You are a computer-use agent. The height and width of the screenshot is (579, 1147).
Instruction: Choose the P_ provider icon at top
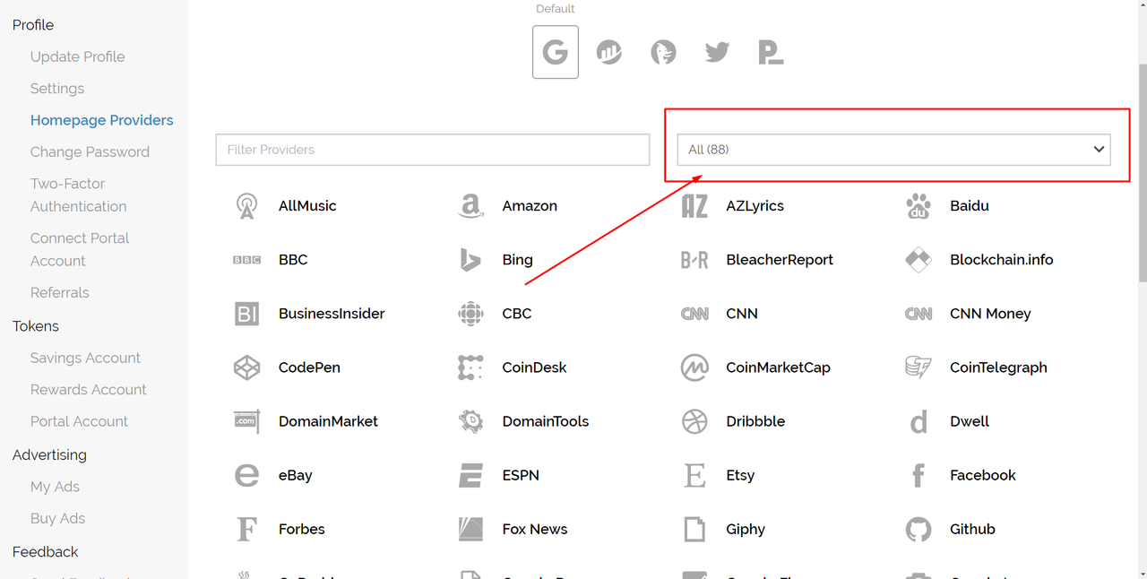click(771, 52)
